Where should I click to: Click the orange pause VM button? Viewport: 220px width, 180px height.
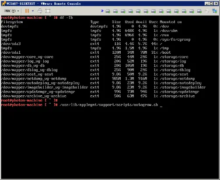(x=27, y=11)
